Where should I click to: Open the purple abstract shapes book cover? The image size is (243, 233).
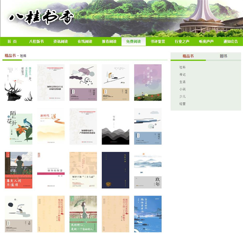click(83, 82)
